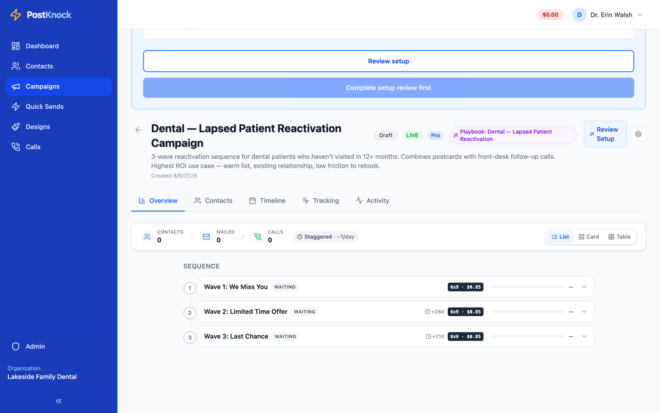The height and width of the screenshot is (413, 660).
Task: Click the +28d delay on Wave 2
Action: (x=434, y=312)
